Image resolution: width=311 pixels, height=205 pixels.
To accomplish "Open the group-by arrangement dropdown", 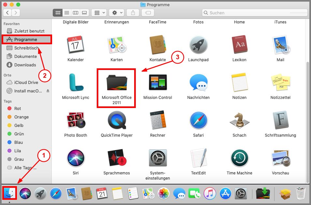I will point(99,13).
